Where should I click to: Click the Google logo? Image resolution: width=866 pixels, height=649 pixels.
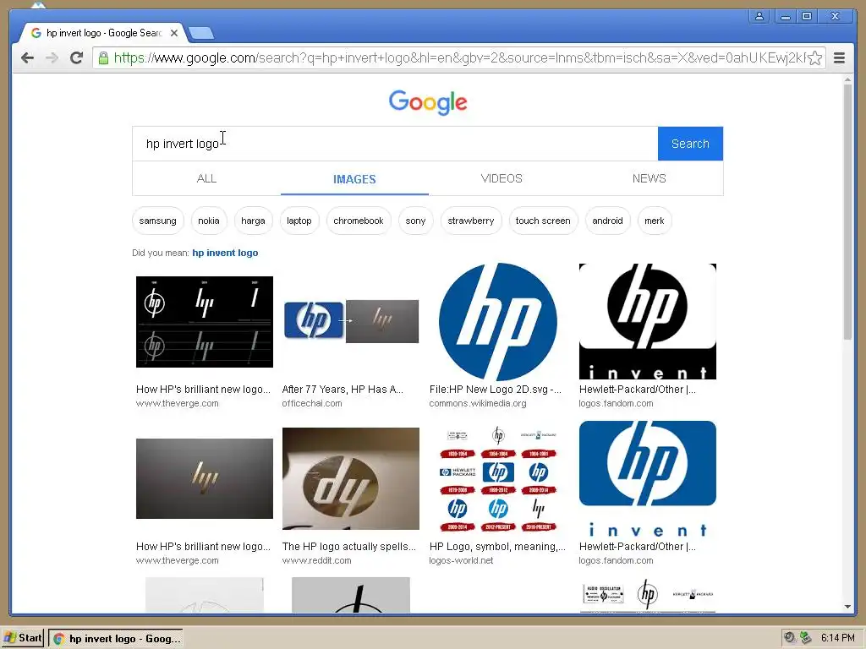pos(428,102)
